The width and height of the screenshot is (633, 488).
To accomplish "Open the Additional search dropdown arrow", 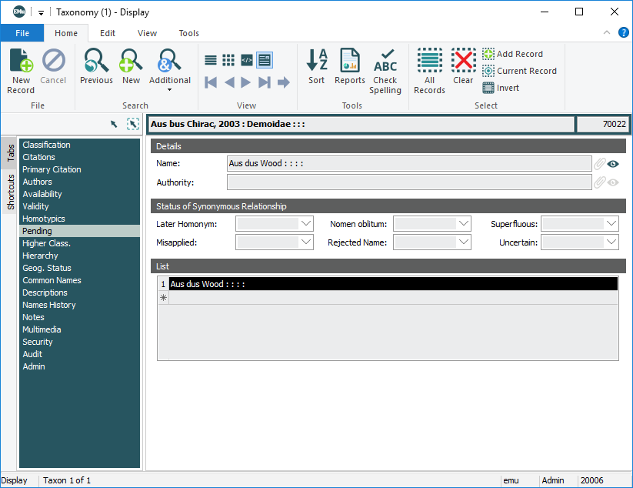I will pyautogui.click(x=169, y=90).
